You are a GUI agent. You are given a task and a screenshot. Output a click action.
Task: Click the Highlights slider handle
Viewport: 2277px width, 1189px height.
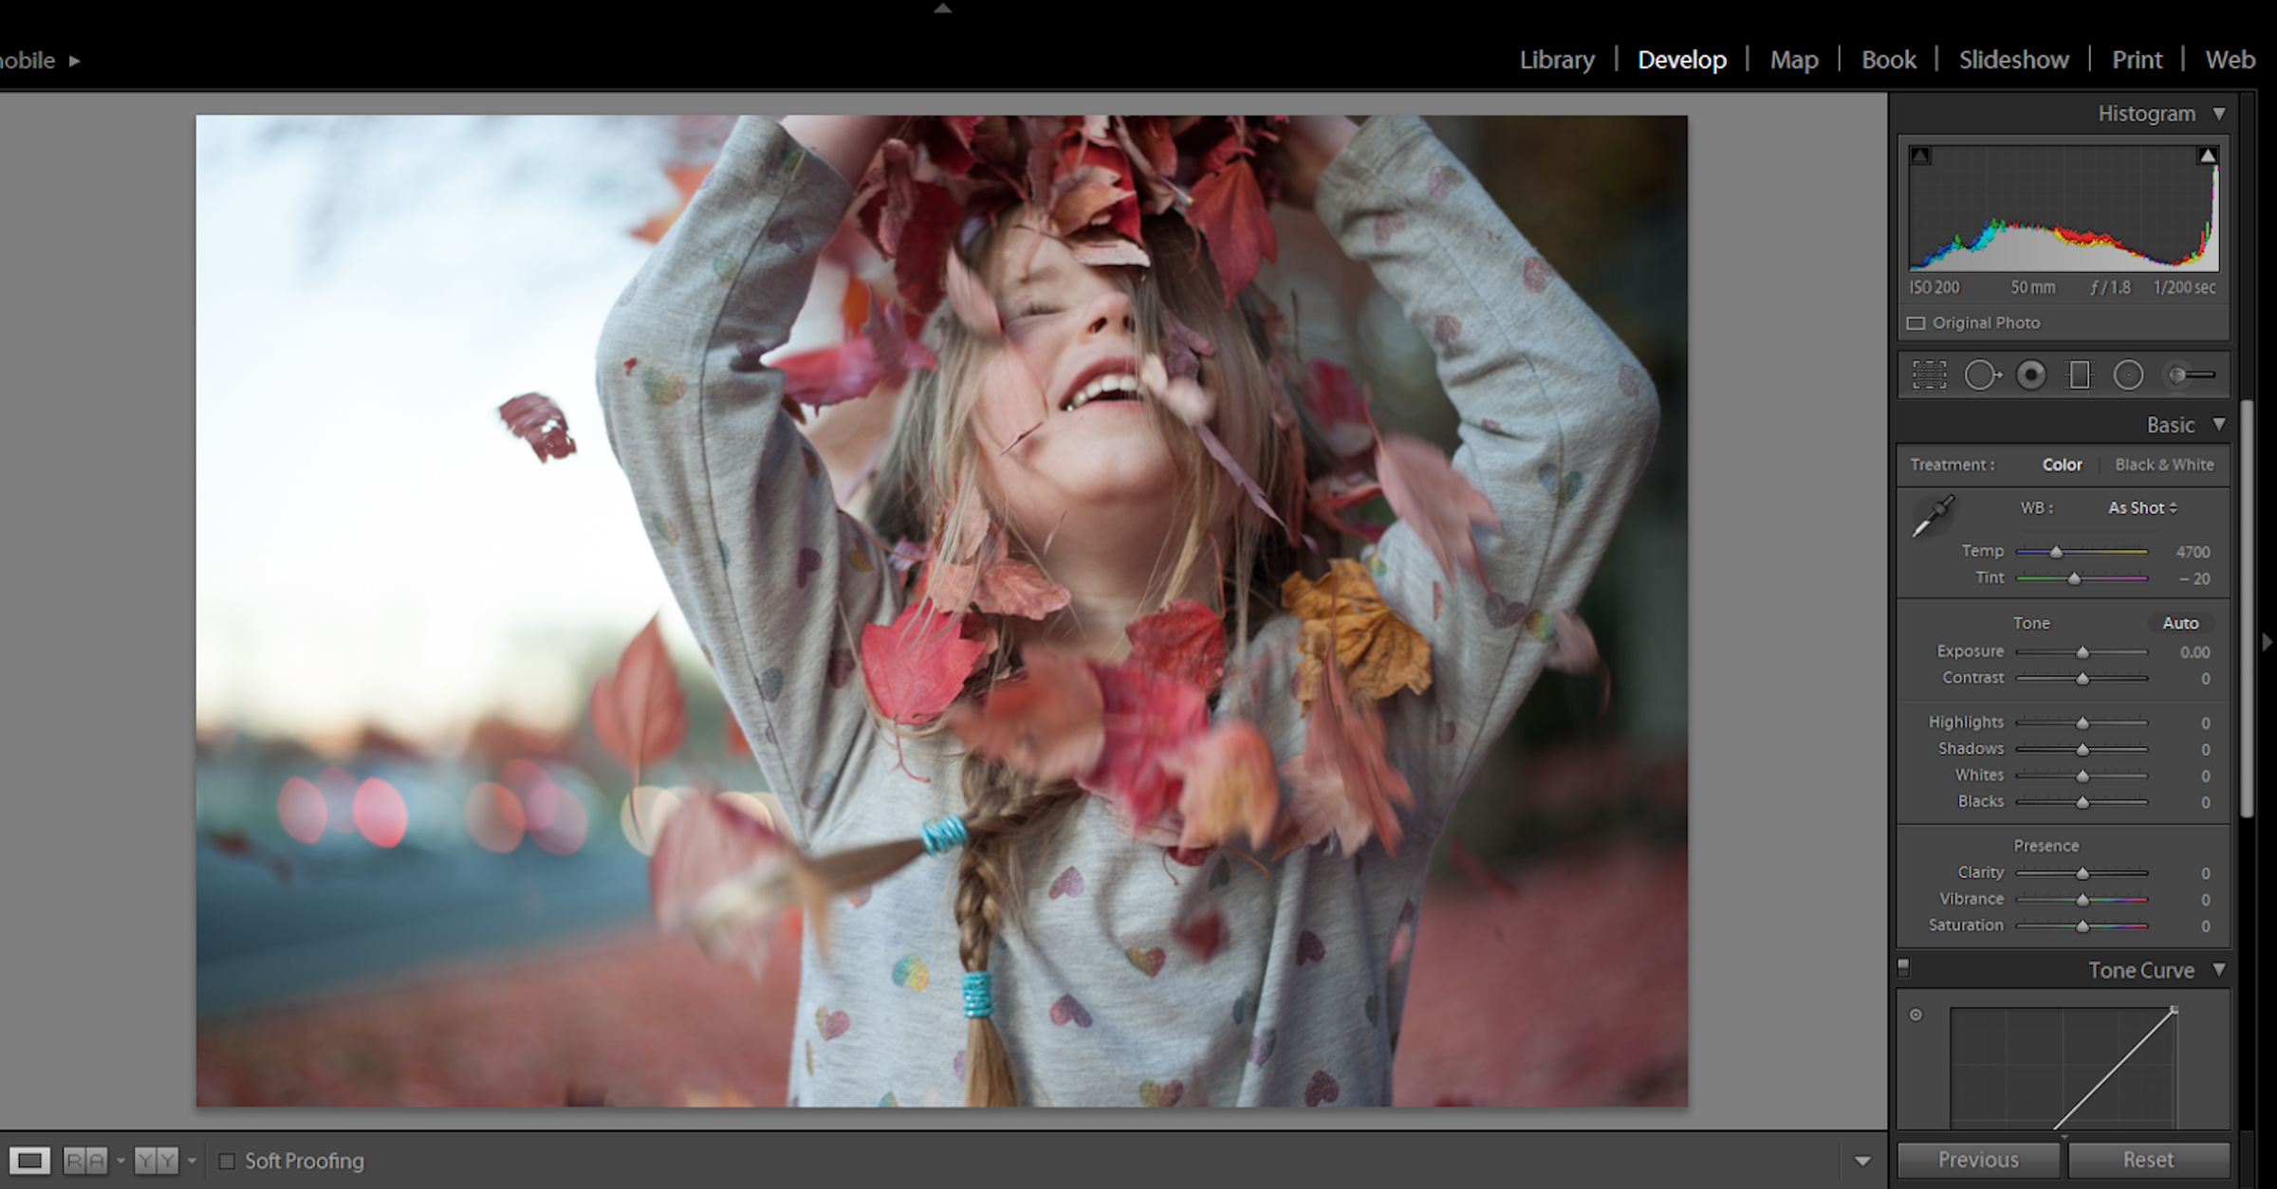click(x=2083, y=723)
